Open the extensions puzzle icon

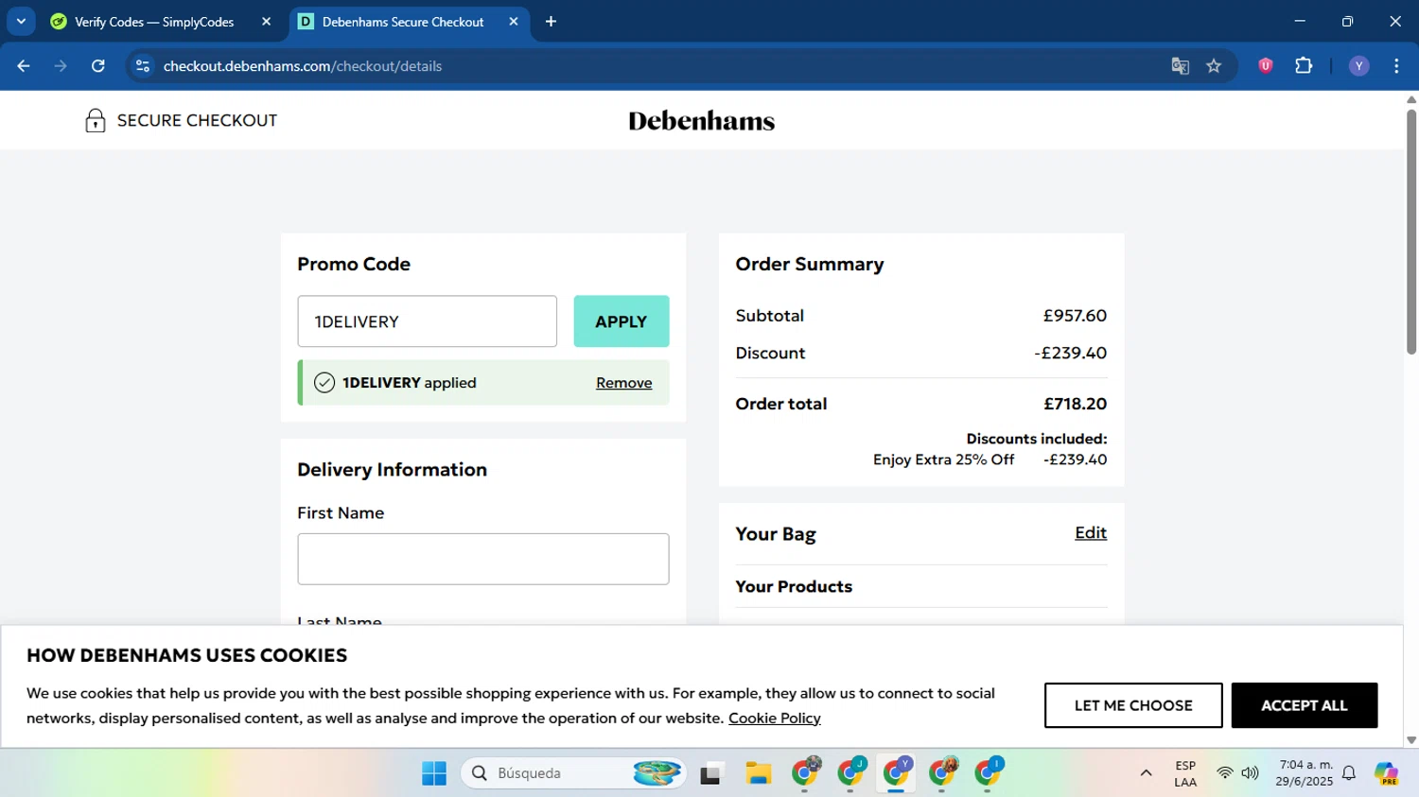coord(1304,66)
